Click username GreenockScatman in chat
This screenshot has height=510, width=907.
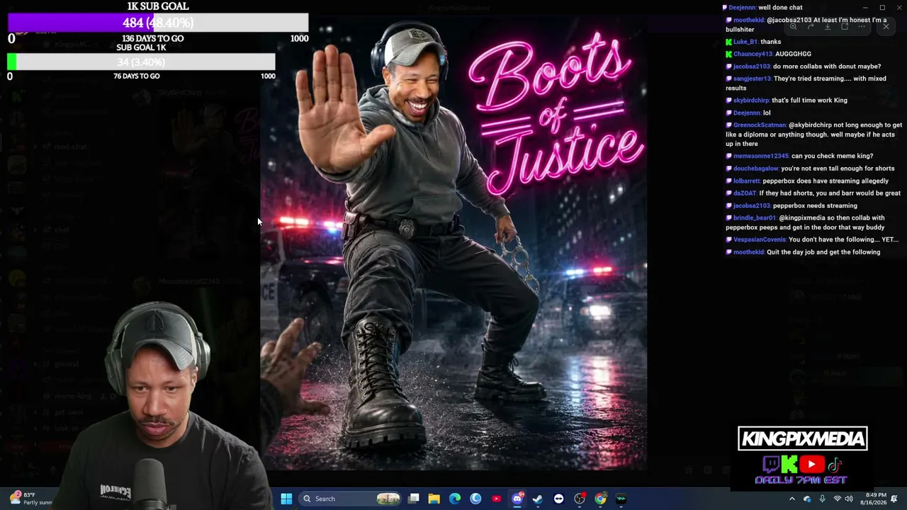tap(760, 125)
